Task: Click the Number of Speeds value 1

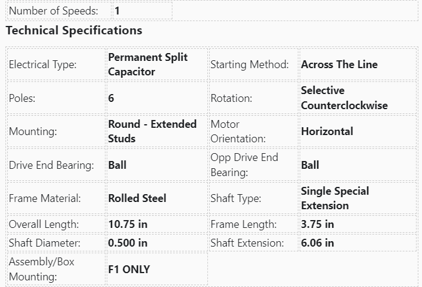Action: pyautogui.click(x=117, y=11)
